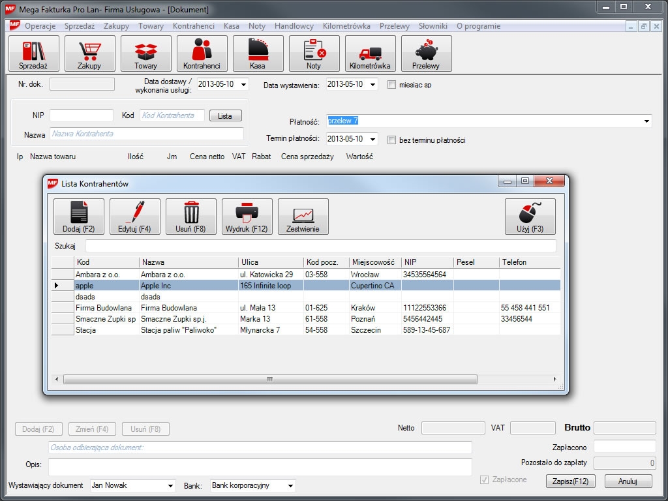Enable the 'miesiąc sp' checkbox
The width and height of the screenshot is (668, 501).
[391, 85]
